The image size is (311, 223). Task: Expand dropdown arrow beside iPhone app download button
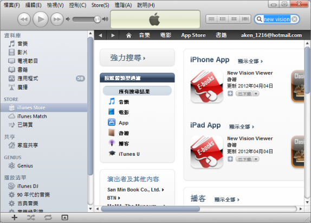click(256, 93)
